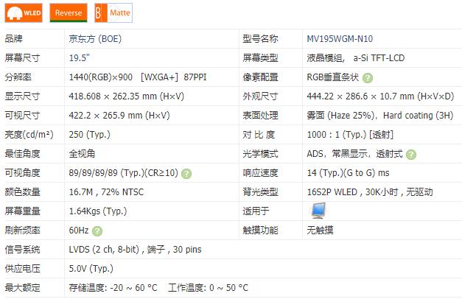The image size is (462, 299).
Task: Select the 16S2P WLED backlight type value
Action: [370, 192]
